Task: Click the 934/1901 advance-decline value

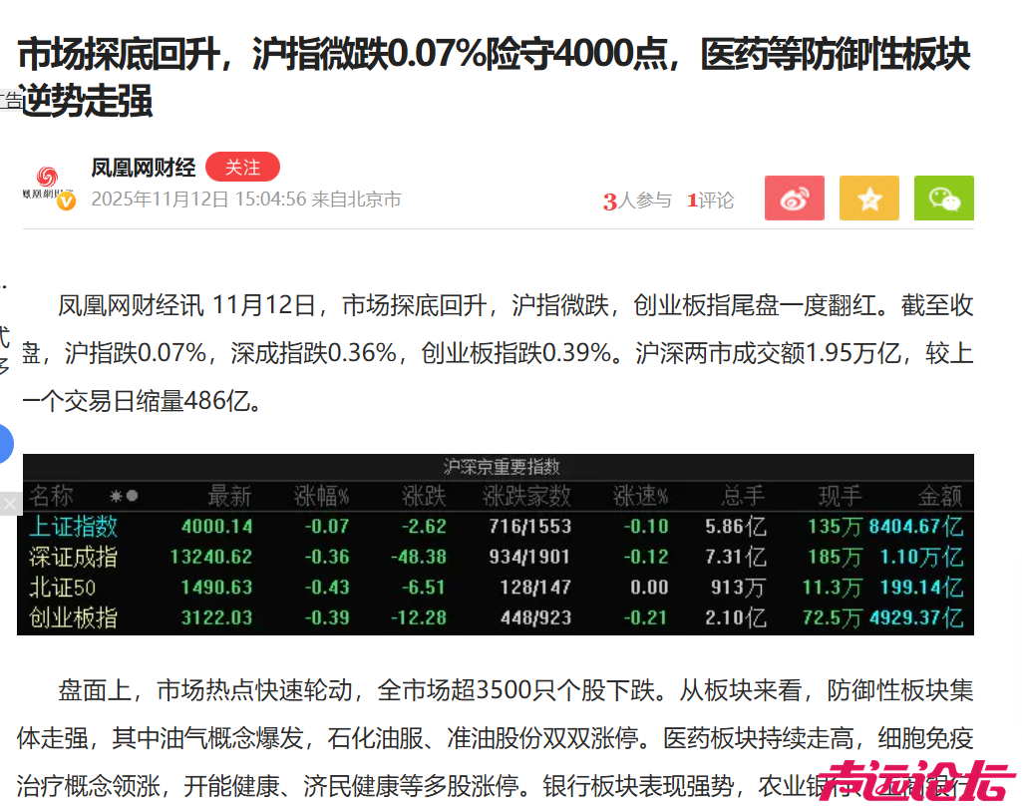Action: (529, 557)
